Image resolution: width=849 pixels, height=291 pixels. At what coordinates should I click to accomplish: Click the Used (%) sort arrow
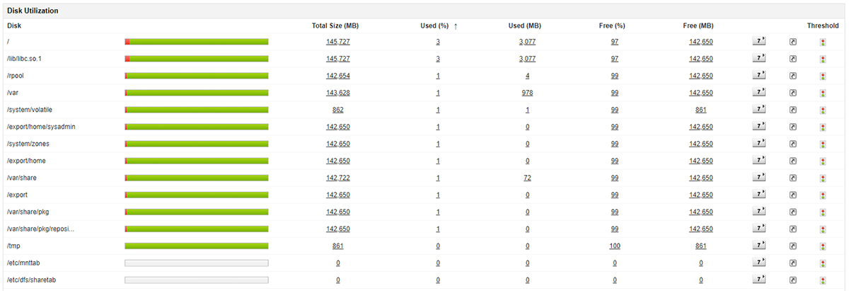456,26
